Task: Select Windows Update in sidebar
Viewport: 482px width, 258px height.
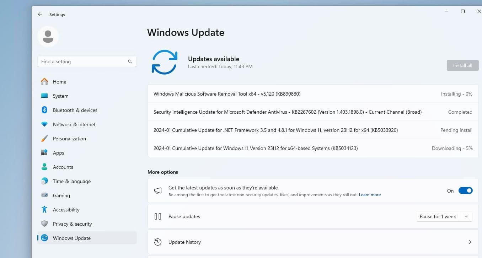Action: [87, 238]
